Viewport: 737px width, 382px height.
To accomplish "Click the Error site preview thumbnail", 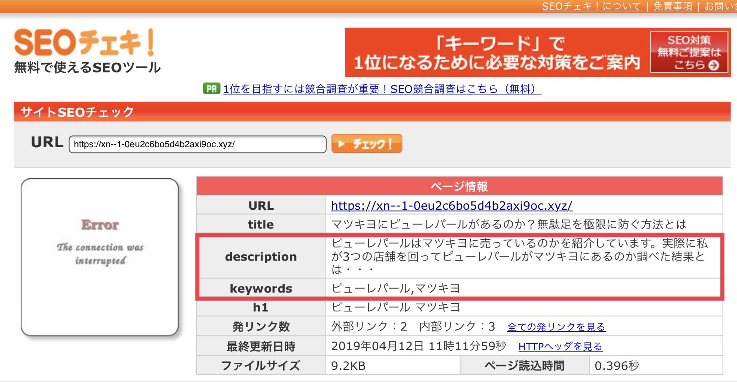I will [x=100, y=257].
